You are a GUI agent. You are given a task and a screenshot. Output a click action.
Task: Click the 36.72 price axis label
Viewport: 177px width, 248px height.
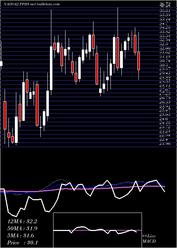[165, 4]
